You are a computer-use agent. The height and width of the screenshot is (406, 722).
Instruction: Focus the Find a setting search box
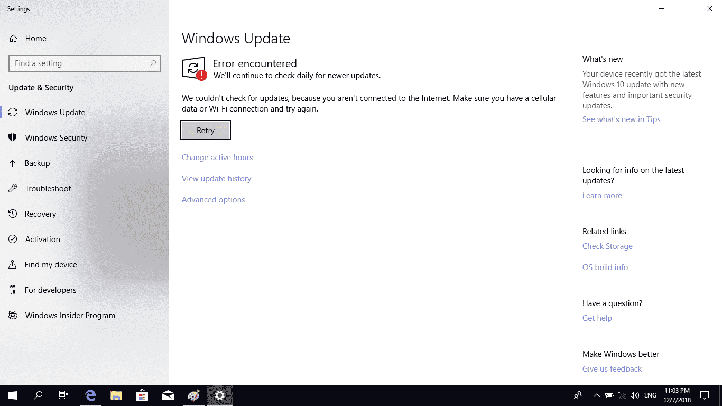pyautogui.click(x=85, y=63)
